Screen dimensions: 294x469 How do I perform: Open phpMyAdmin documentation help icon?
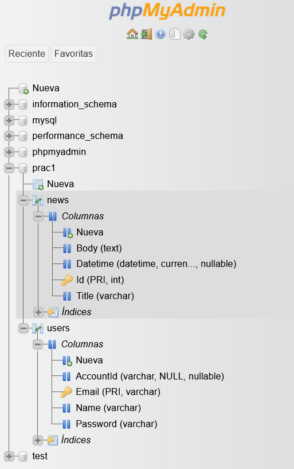click(x=160, y=34)
